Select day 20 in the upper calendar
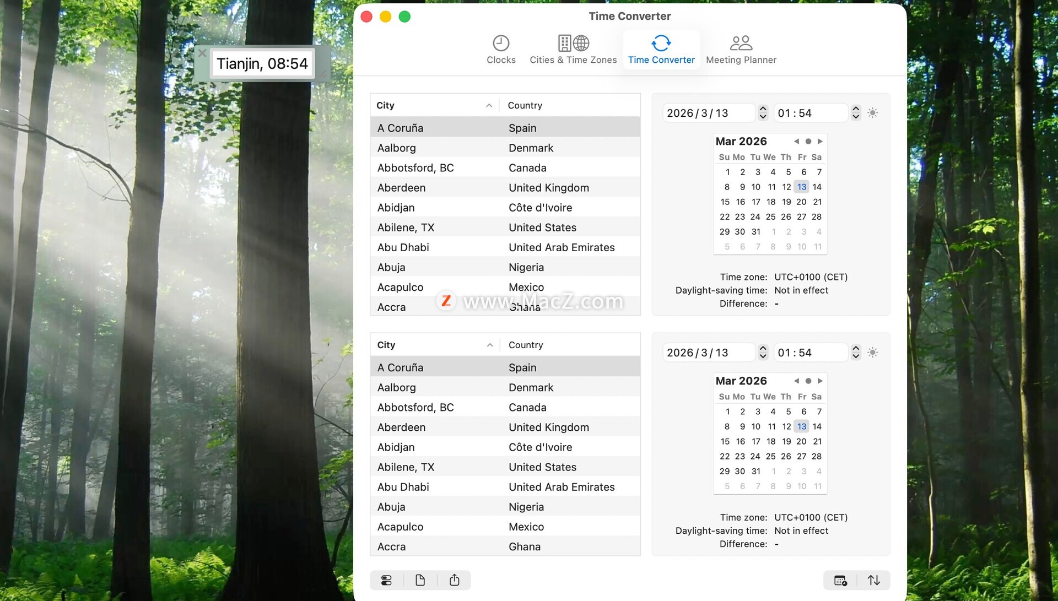Image resolution: width=1058 pixels, height=601 pixels. 801,202
